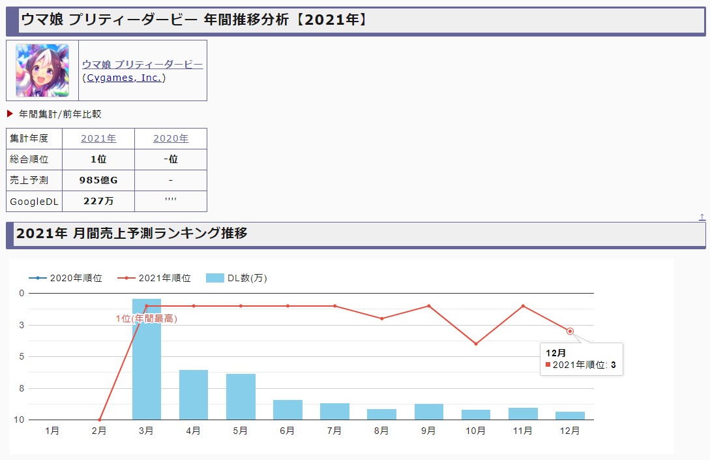This screenshot has width=710, height=460.
Task: Visit the Cygames, Inc. developer link
Action: (124, 78)
